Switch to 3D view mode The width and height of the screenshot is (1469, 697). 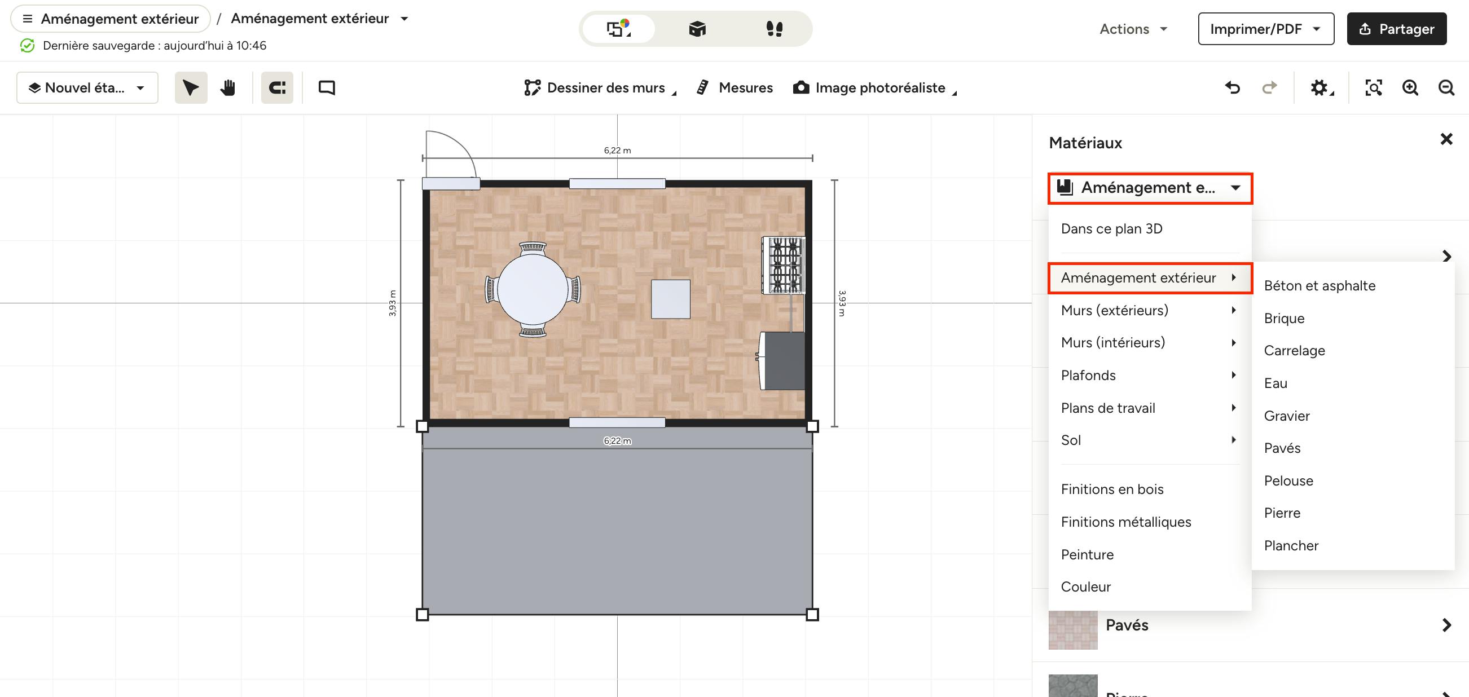click(x=697, y=29)
